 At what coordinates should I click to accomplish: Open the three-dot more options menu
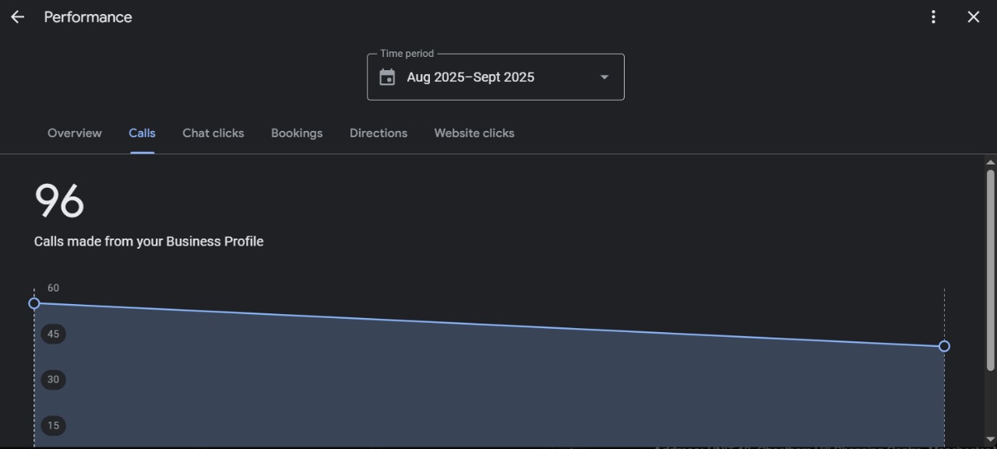(933, 17)
